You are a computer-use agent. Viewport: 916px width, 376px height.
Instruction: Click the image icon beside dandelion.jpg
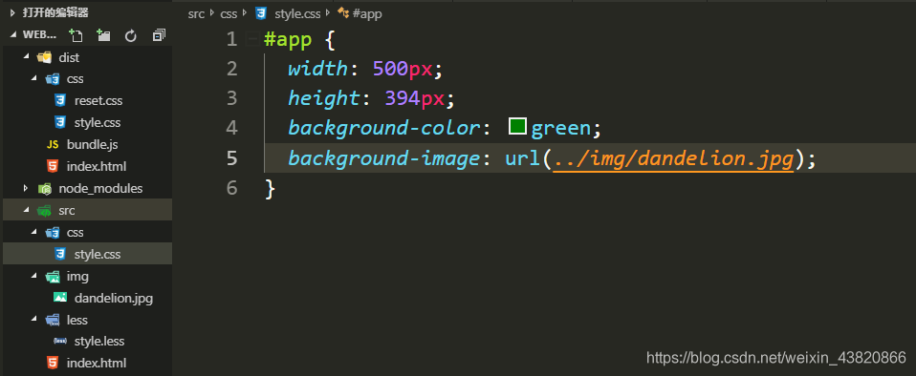click(x=60, y=298)
